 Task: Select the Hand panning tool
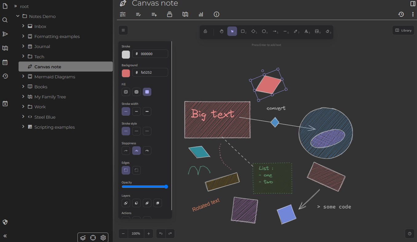coord(221,31)
